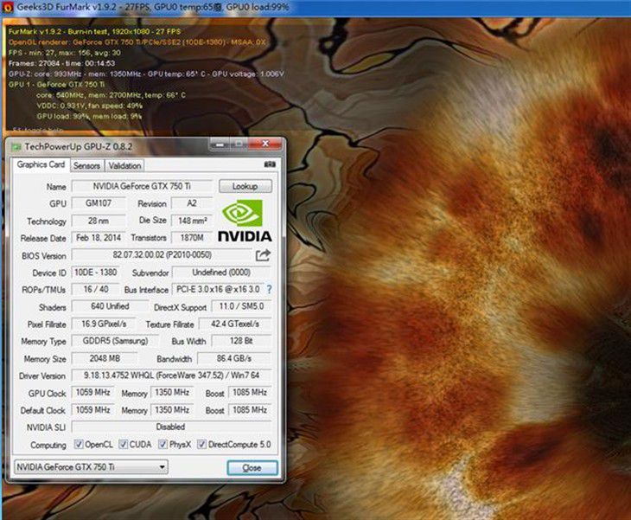Click the Memory Type value GDDR5 (Samsung)
The width and height of the screenshot is (631, 520).
tap(115, 341)
